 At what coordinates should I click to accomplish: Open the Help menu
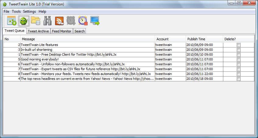[43, 11]
